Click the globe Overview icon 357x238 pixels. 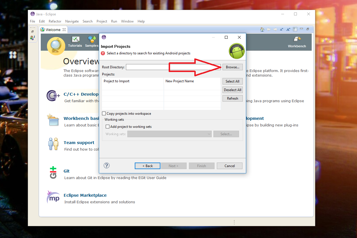pyautogui.click(x=56, y=46)
